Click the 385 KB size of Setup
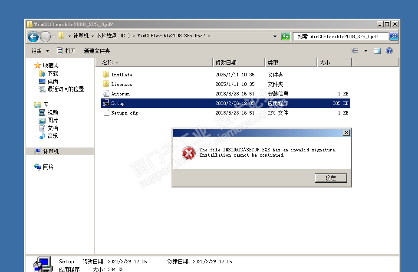Viewport: 418px width, 272px height. tap(340, 103)
